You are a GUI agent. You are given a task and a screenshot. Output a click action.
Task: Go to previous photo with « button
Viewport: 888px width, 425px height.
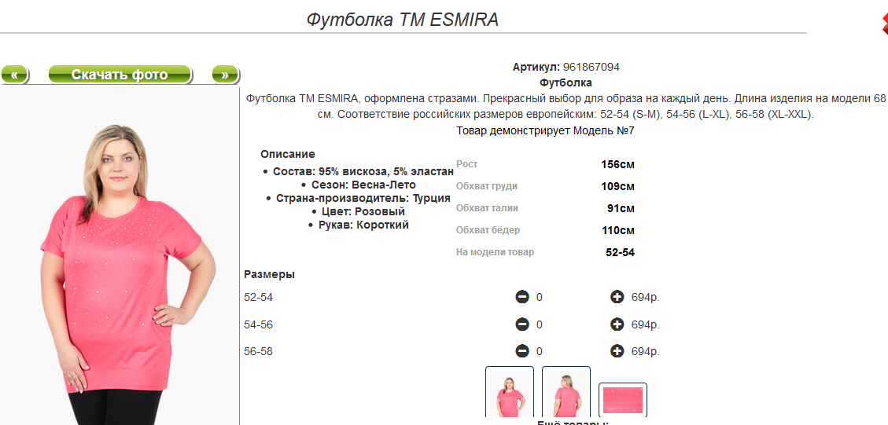coord(15,75)
